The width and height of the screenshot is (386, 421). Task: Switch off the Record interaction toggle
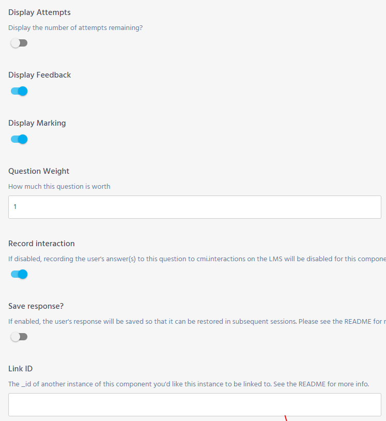tap(19, 274)
